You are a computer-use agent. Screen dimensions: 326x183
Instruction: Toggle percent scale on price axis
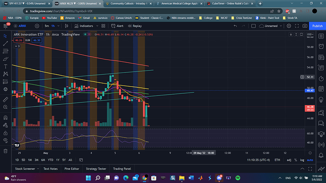pyautogui.click(x=296, y=160)
